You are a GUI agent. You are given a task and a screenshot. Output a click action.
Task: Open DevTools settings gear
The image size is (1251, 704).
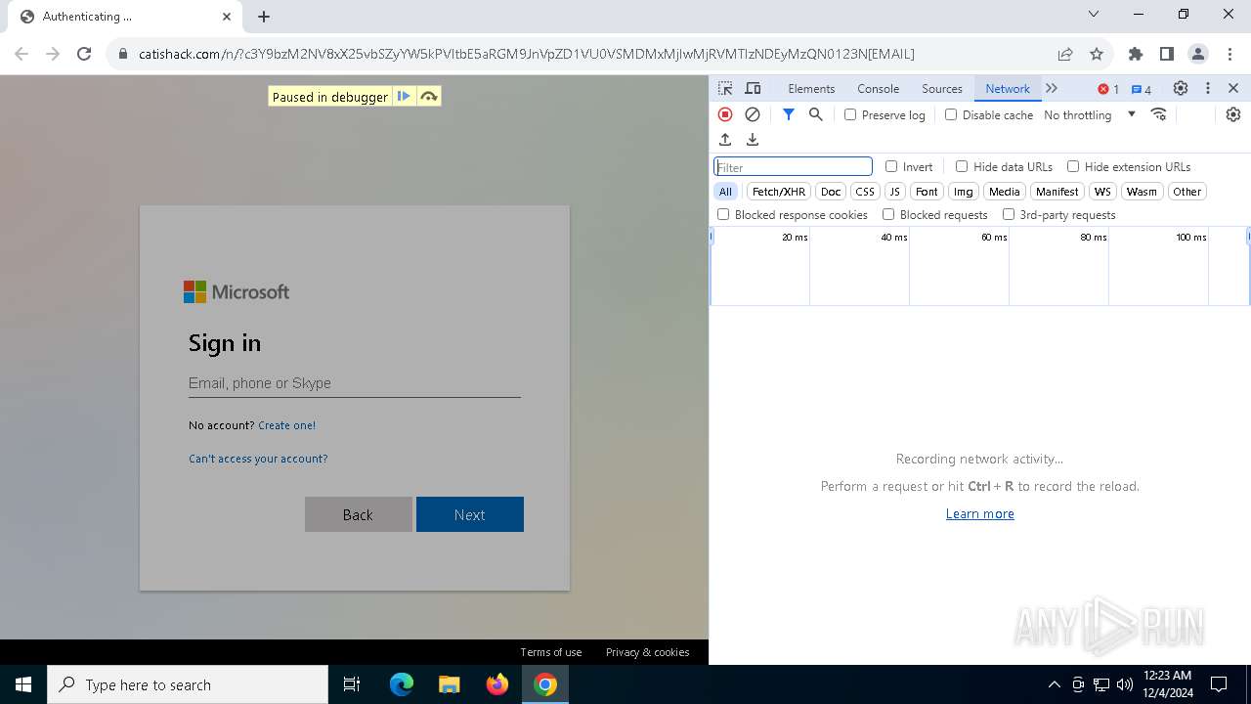click(1181, 88)
